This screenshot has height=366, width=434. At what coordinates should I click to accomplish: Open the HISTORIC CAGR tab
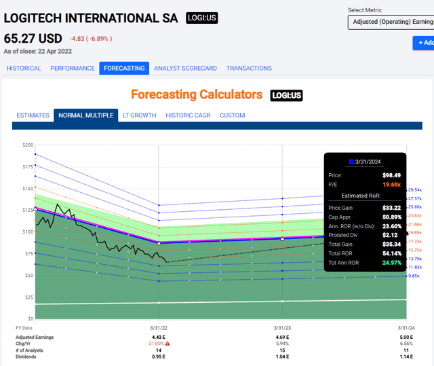[189, 115]
